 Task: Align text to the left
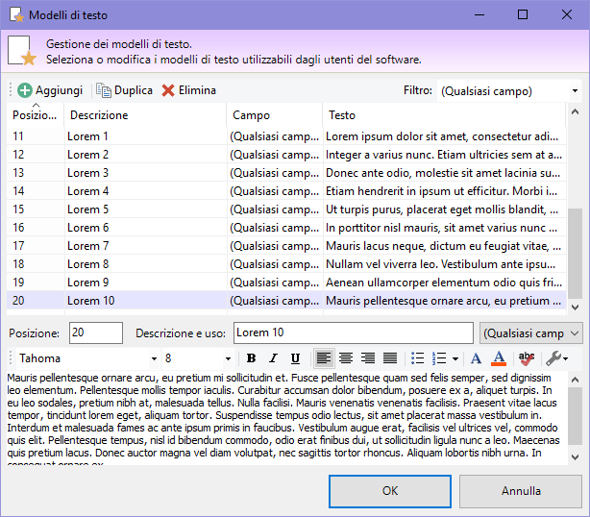[325, 358]
